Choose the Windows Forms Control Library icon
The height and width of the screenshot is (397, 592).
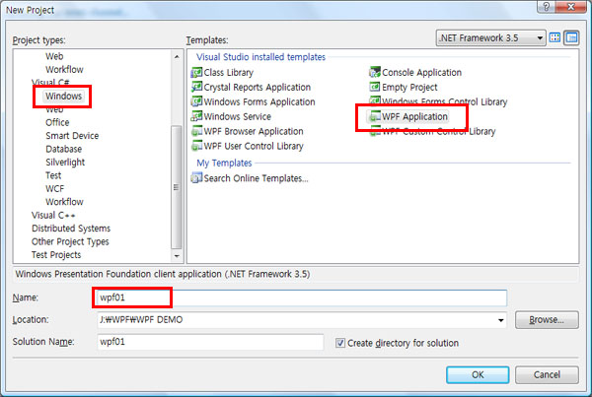[375, 100]
